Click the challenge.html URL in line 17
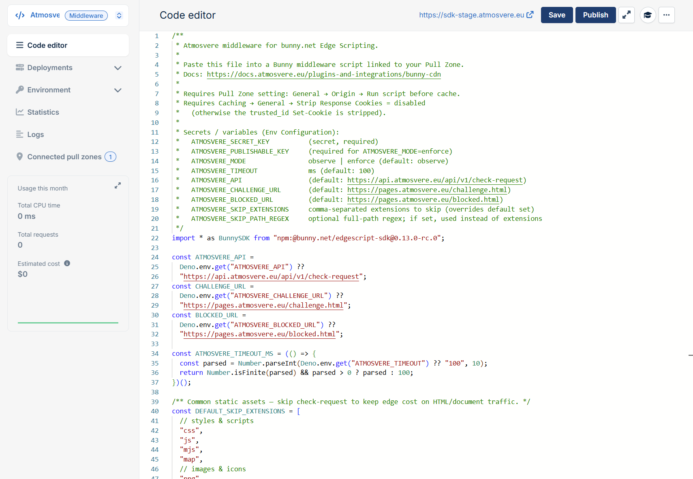Image resolution: width=693 pixels, height=479 pixels. point(427,190)
